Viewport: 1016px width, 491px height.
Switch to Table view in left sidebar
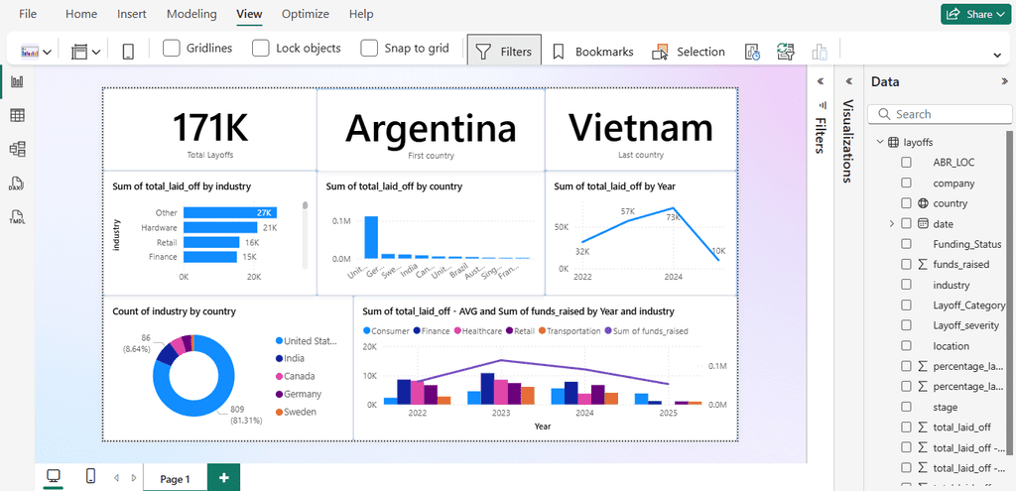(x=18, y=116)
